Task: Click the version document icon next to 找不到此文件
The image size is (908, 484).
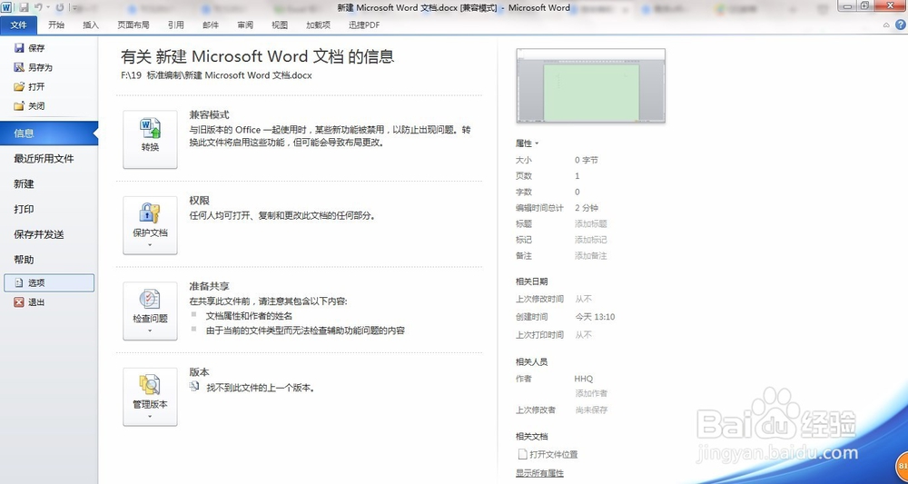Action: point(194,387)
